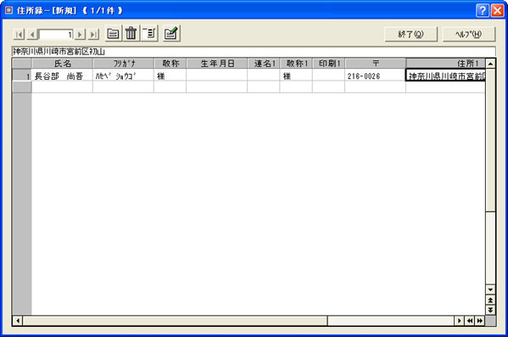508x337 pixels.
Task: Go to the first record navigation arrow
Action: coord(19,34)
